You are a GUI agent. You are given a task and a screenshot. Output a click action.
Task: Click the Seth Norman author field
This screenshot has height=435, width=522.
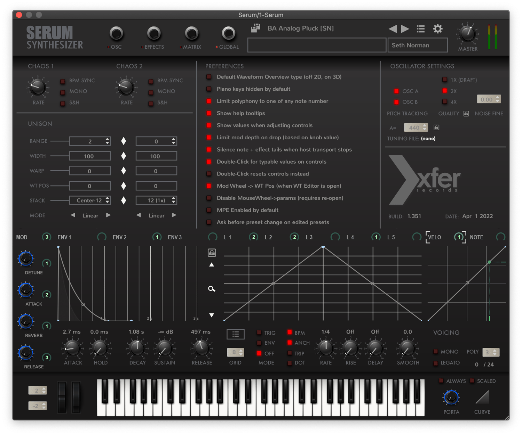(x=418, y=45)
